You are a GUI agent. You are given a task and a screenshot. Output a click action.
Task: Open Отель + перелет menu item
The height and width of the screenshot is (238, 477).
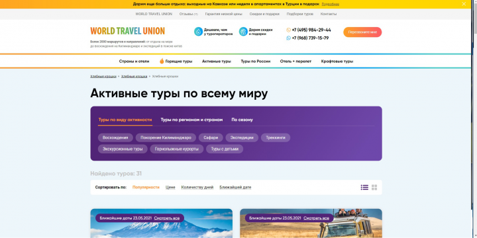[295, 61]
